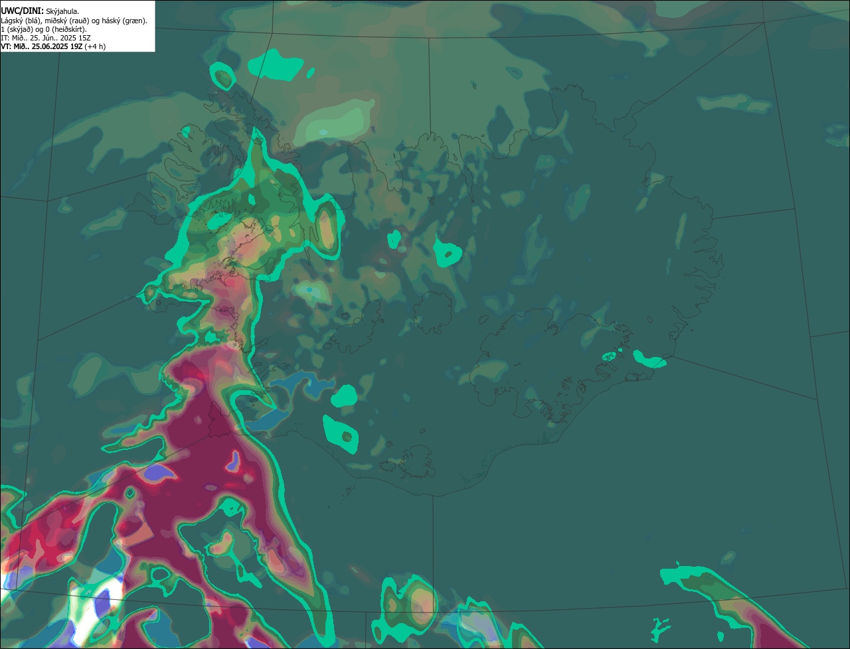850x649 pixels.
Task: Click the "UWC/DINI: Skýjahula." title line
Action: click(x=40, y=11)
